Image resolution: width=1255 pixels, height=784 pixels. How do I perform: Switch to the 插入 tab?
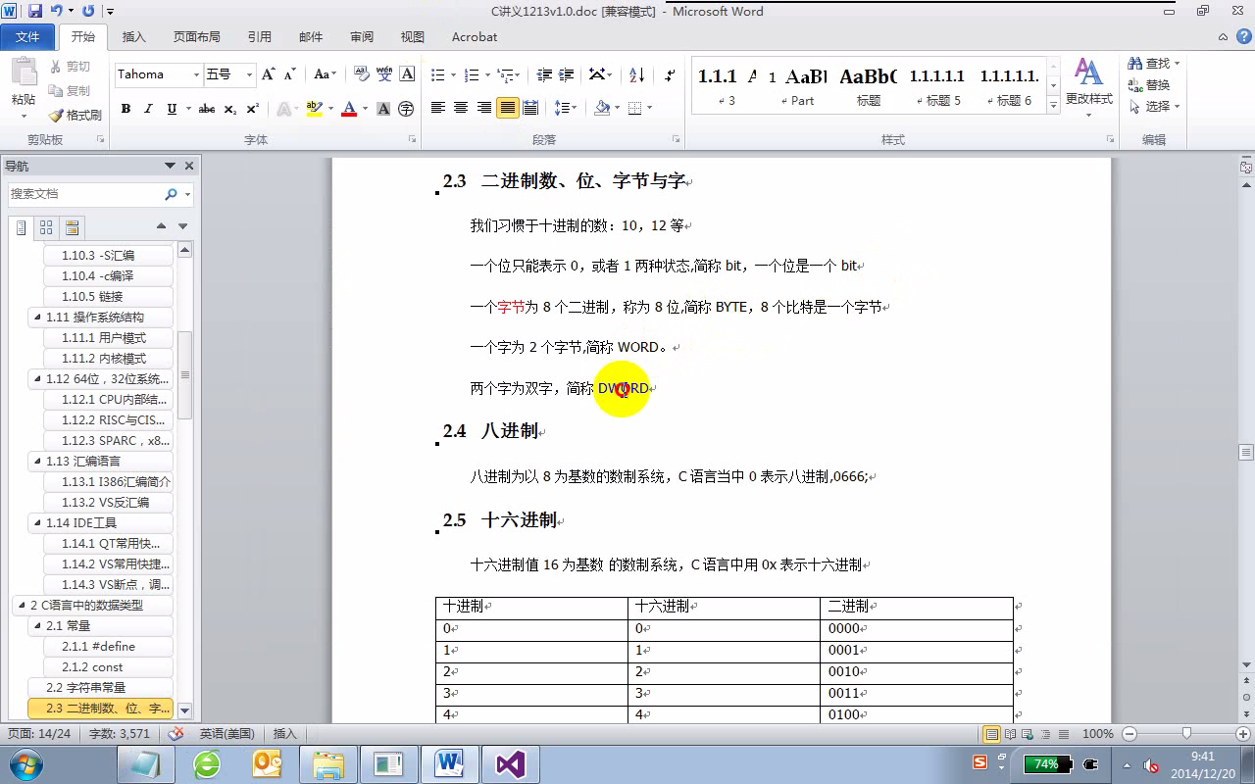tap(133, 36)
